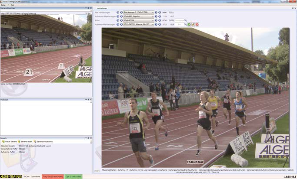The image size is (297, 179).
Task: Click Bewerbsverzeichnis button label
Action: 45,142
